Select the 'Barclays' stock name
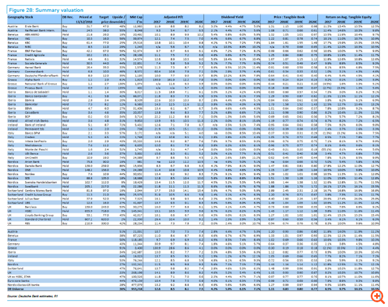Viewport: 388px width, 307px height. 30,207
